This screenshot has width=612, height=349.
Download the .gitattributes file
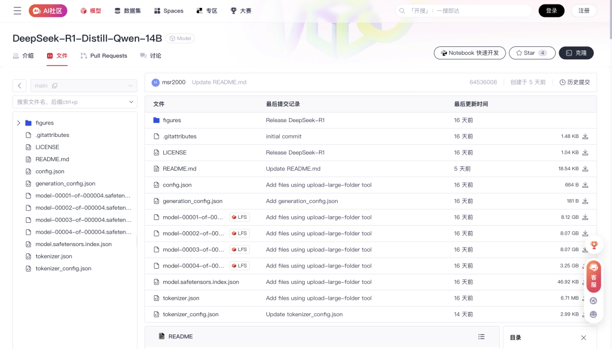(x=585, y=136)
